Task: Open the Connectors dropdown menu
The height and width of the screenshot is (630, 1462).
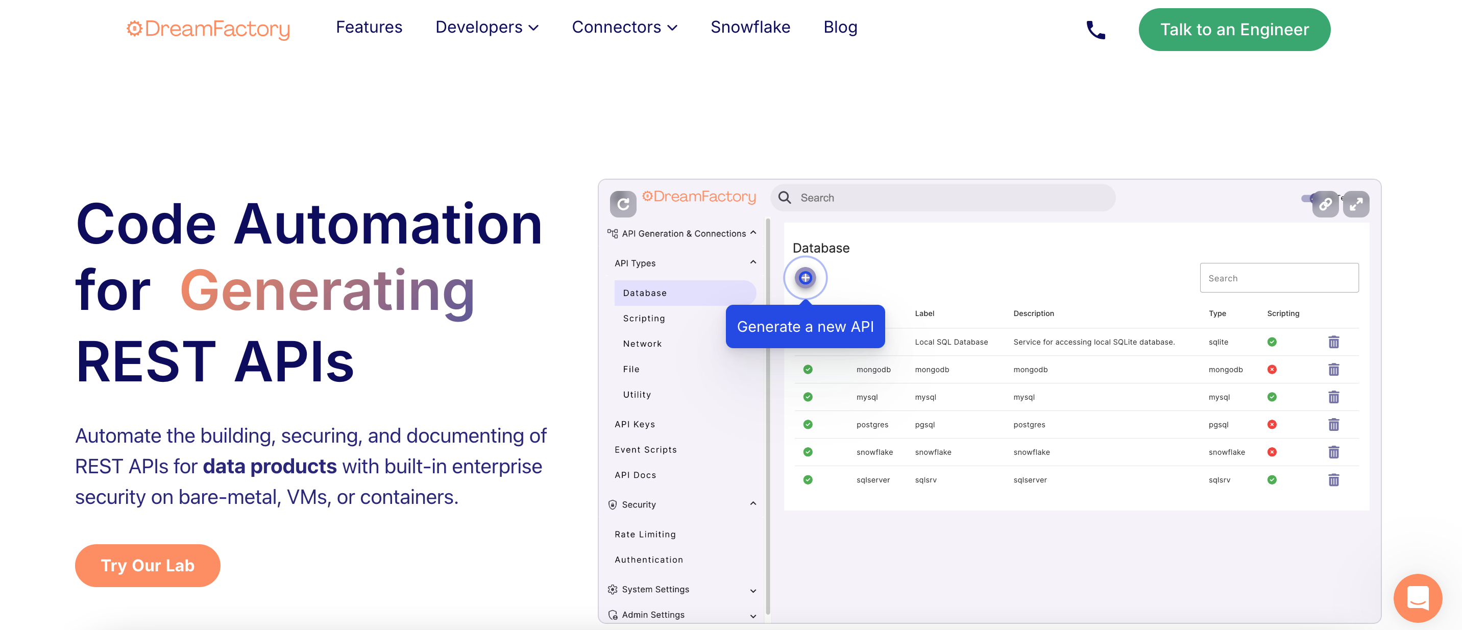Action: click(x=624, y=27)
